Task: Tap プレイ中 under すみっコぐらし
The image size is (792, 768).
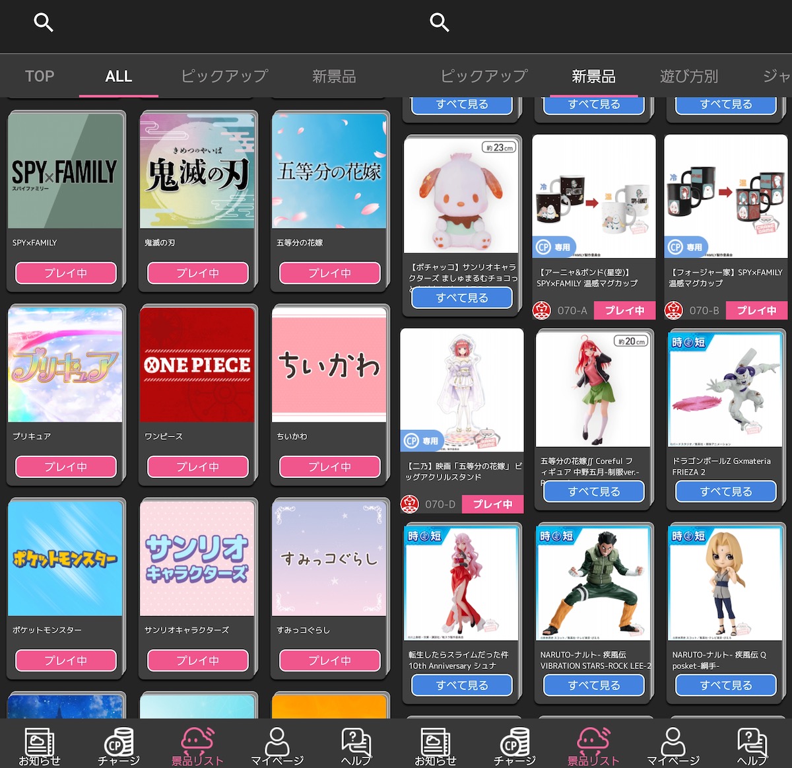Action: (330, 660)
